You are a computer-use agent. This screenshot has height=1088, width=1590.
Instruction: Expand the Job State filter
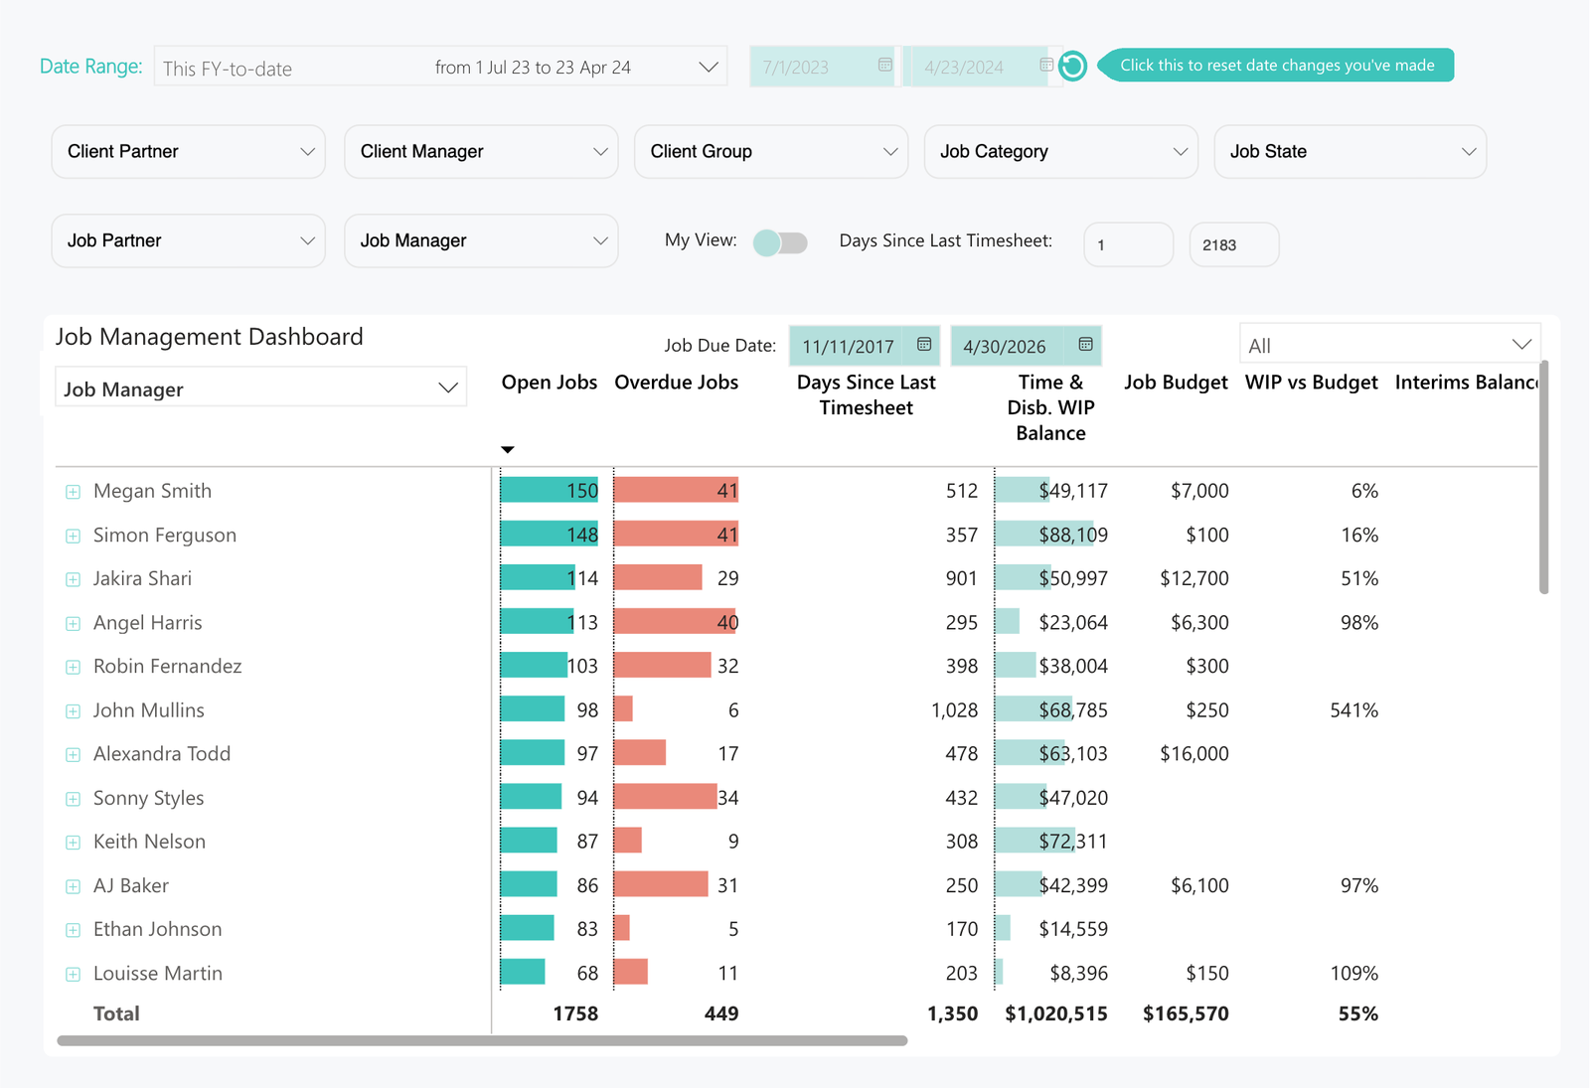click(x=1350, y=152)
